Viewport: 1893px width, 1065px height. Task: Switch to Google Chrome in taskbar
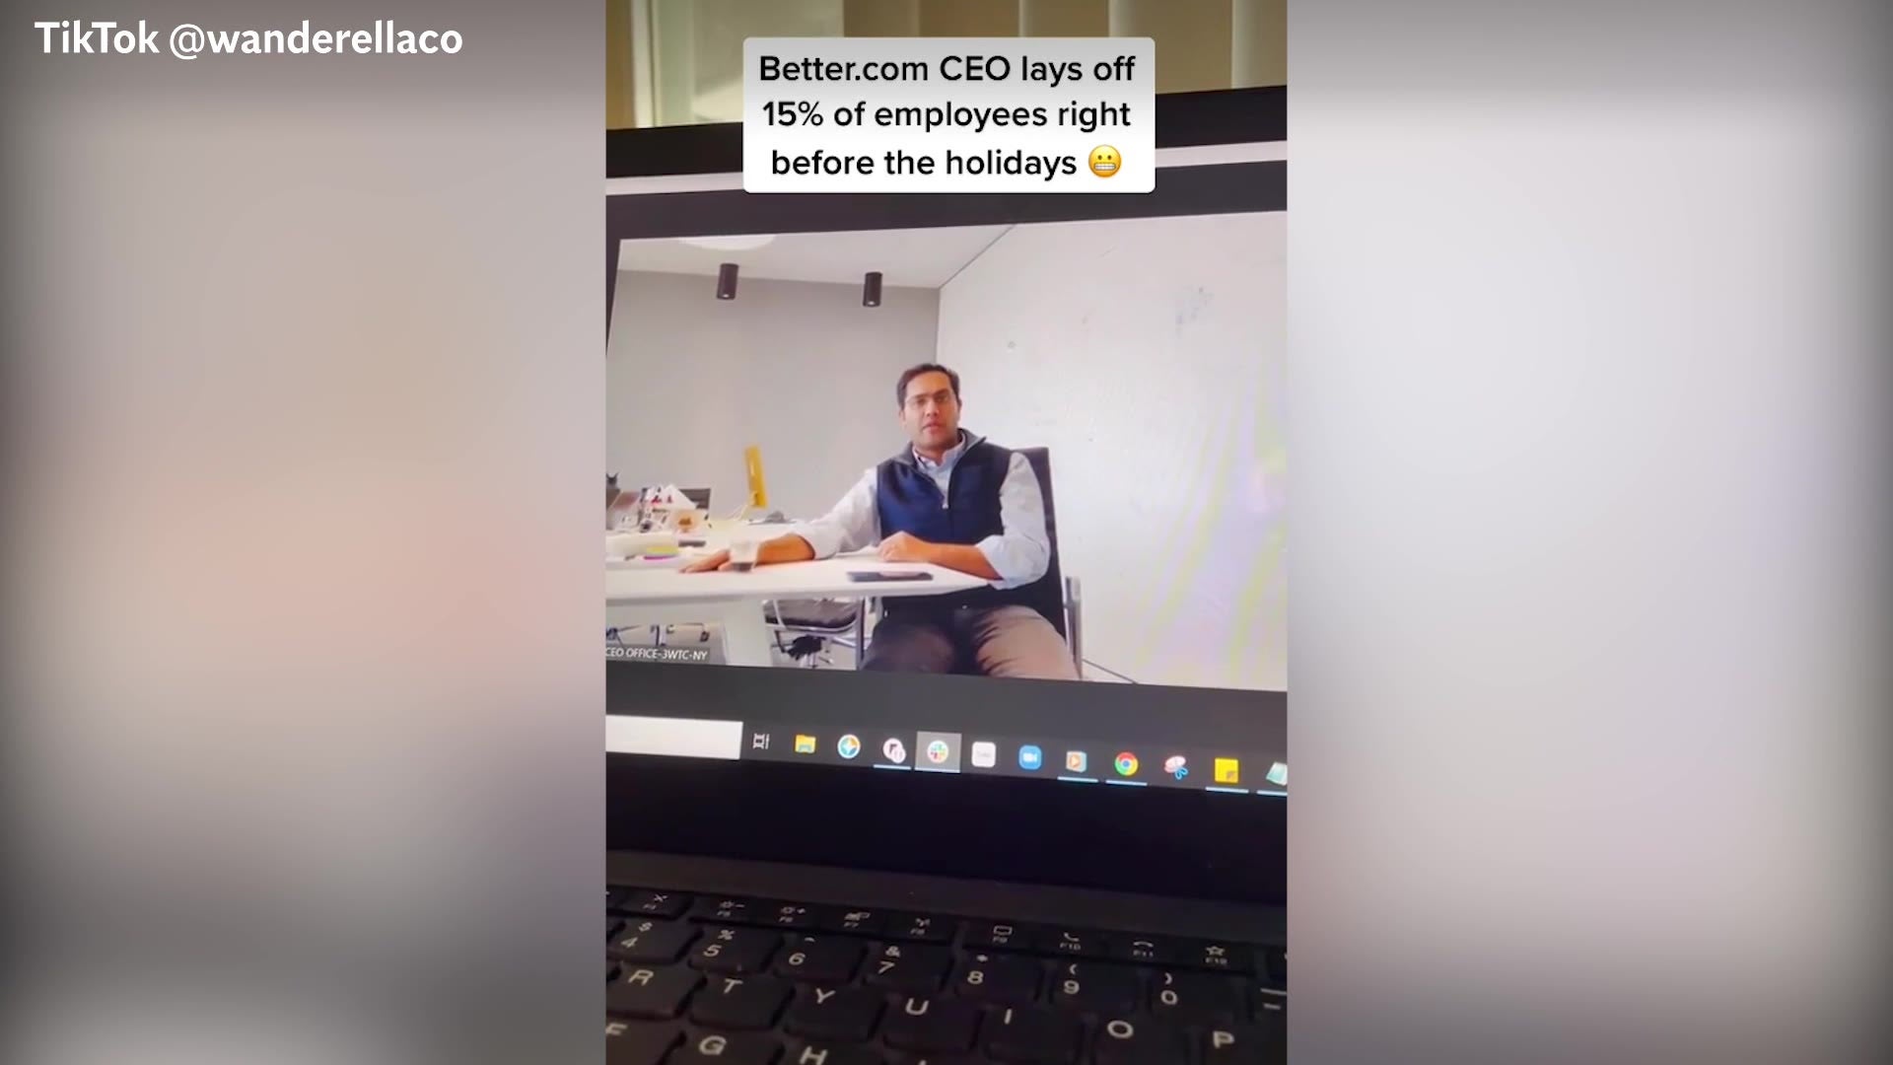pos(1126,763)
